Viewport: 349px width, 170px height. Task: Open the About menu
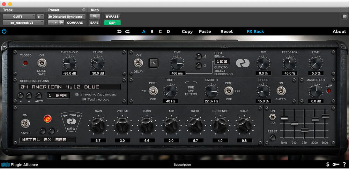tap(339, 31)
